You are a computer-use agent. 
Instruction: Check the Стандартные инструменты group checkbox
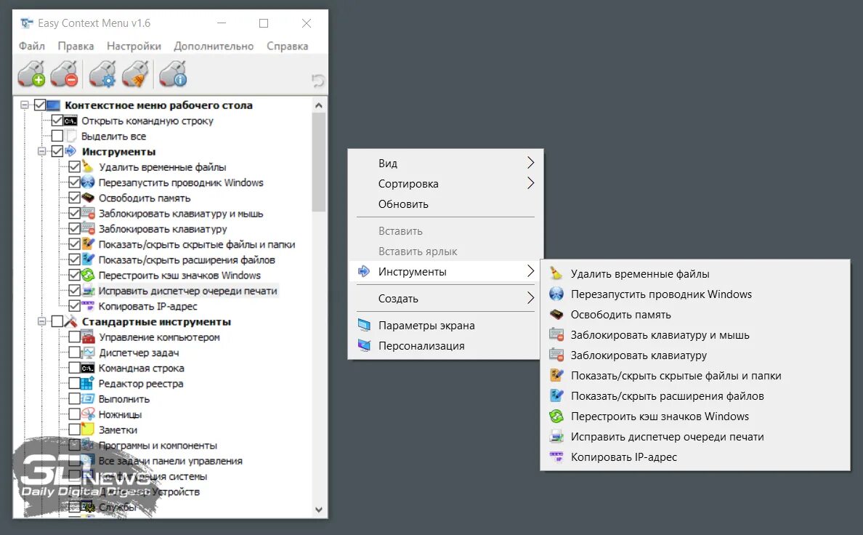(57, 321)
